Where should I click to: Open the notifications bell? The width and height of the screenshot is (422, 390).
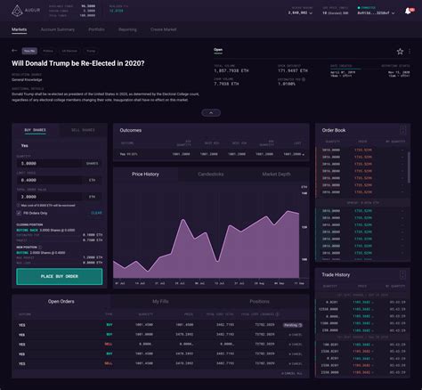tap(409, 12)
